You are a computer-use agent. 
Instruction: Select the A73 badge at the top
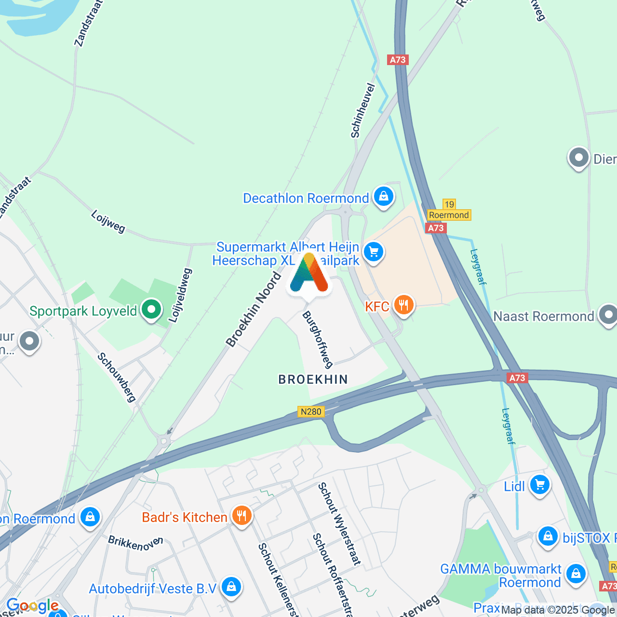398,60
